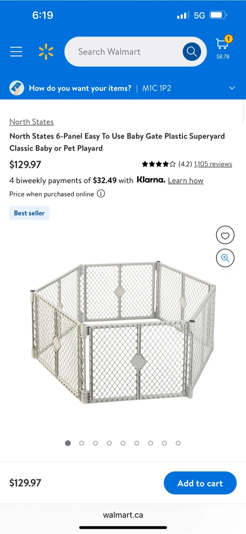
Task: Select the fifth image carousel dot
Action: (x=123, y=443)
